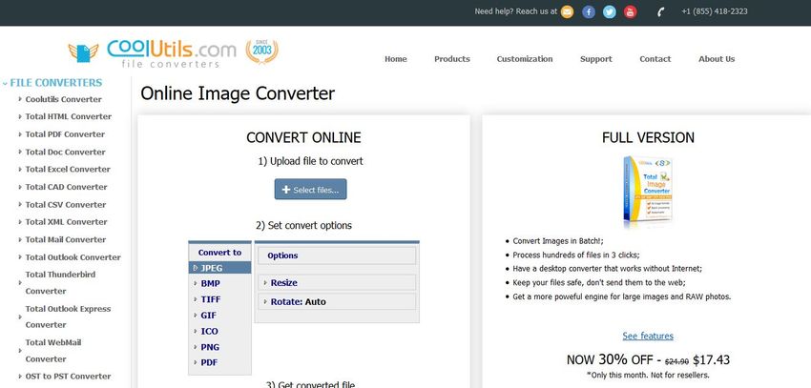The width and height of the screenshot is (811, 388).
Task: Choose PNG as output format
Action: click(x=210, y=347)
